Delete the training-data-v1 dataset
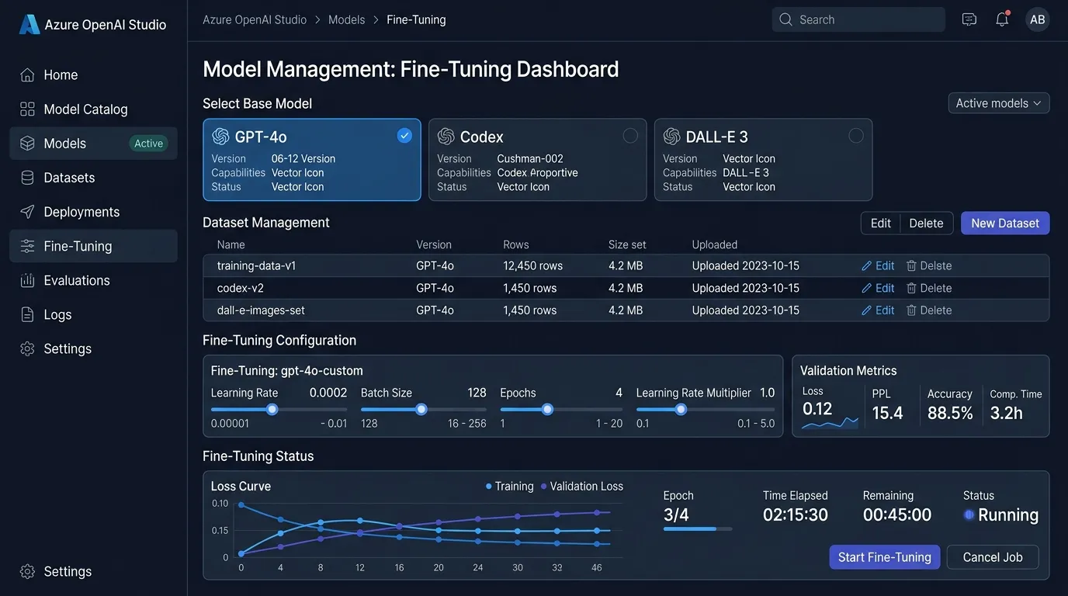 (928, 265)
